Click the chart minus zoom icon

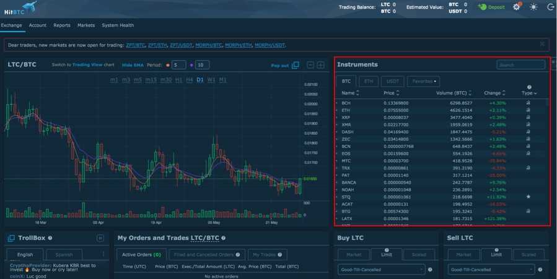click(310, 65)
